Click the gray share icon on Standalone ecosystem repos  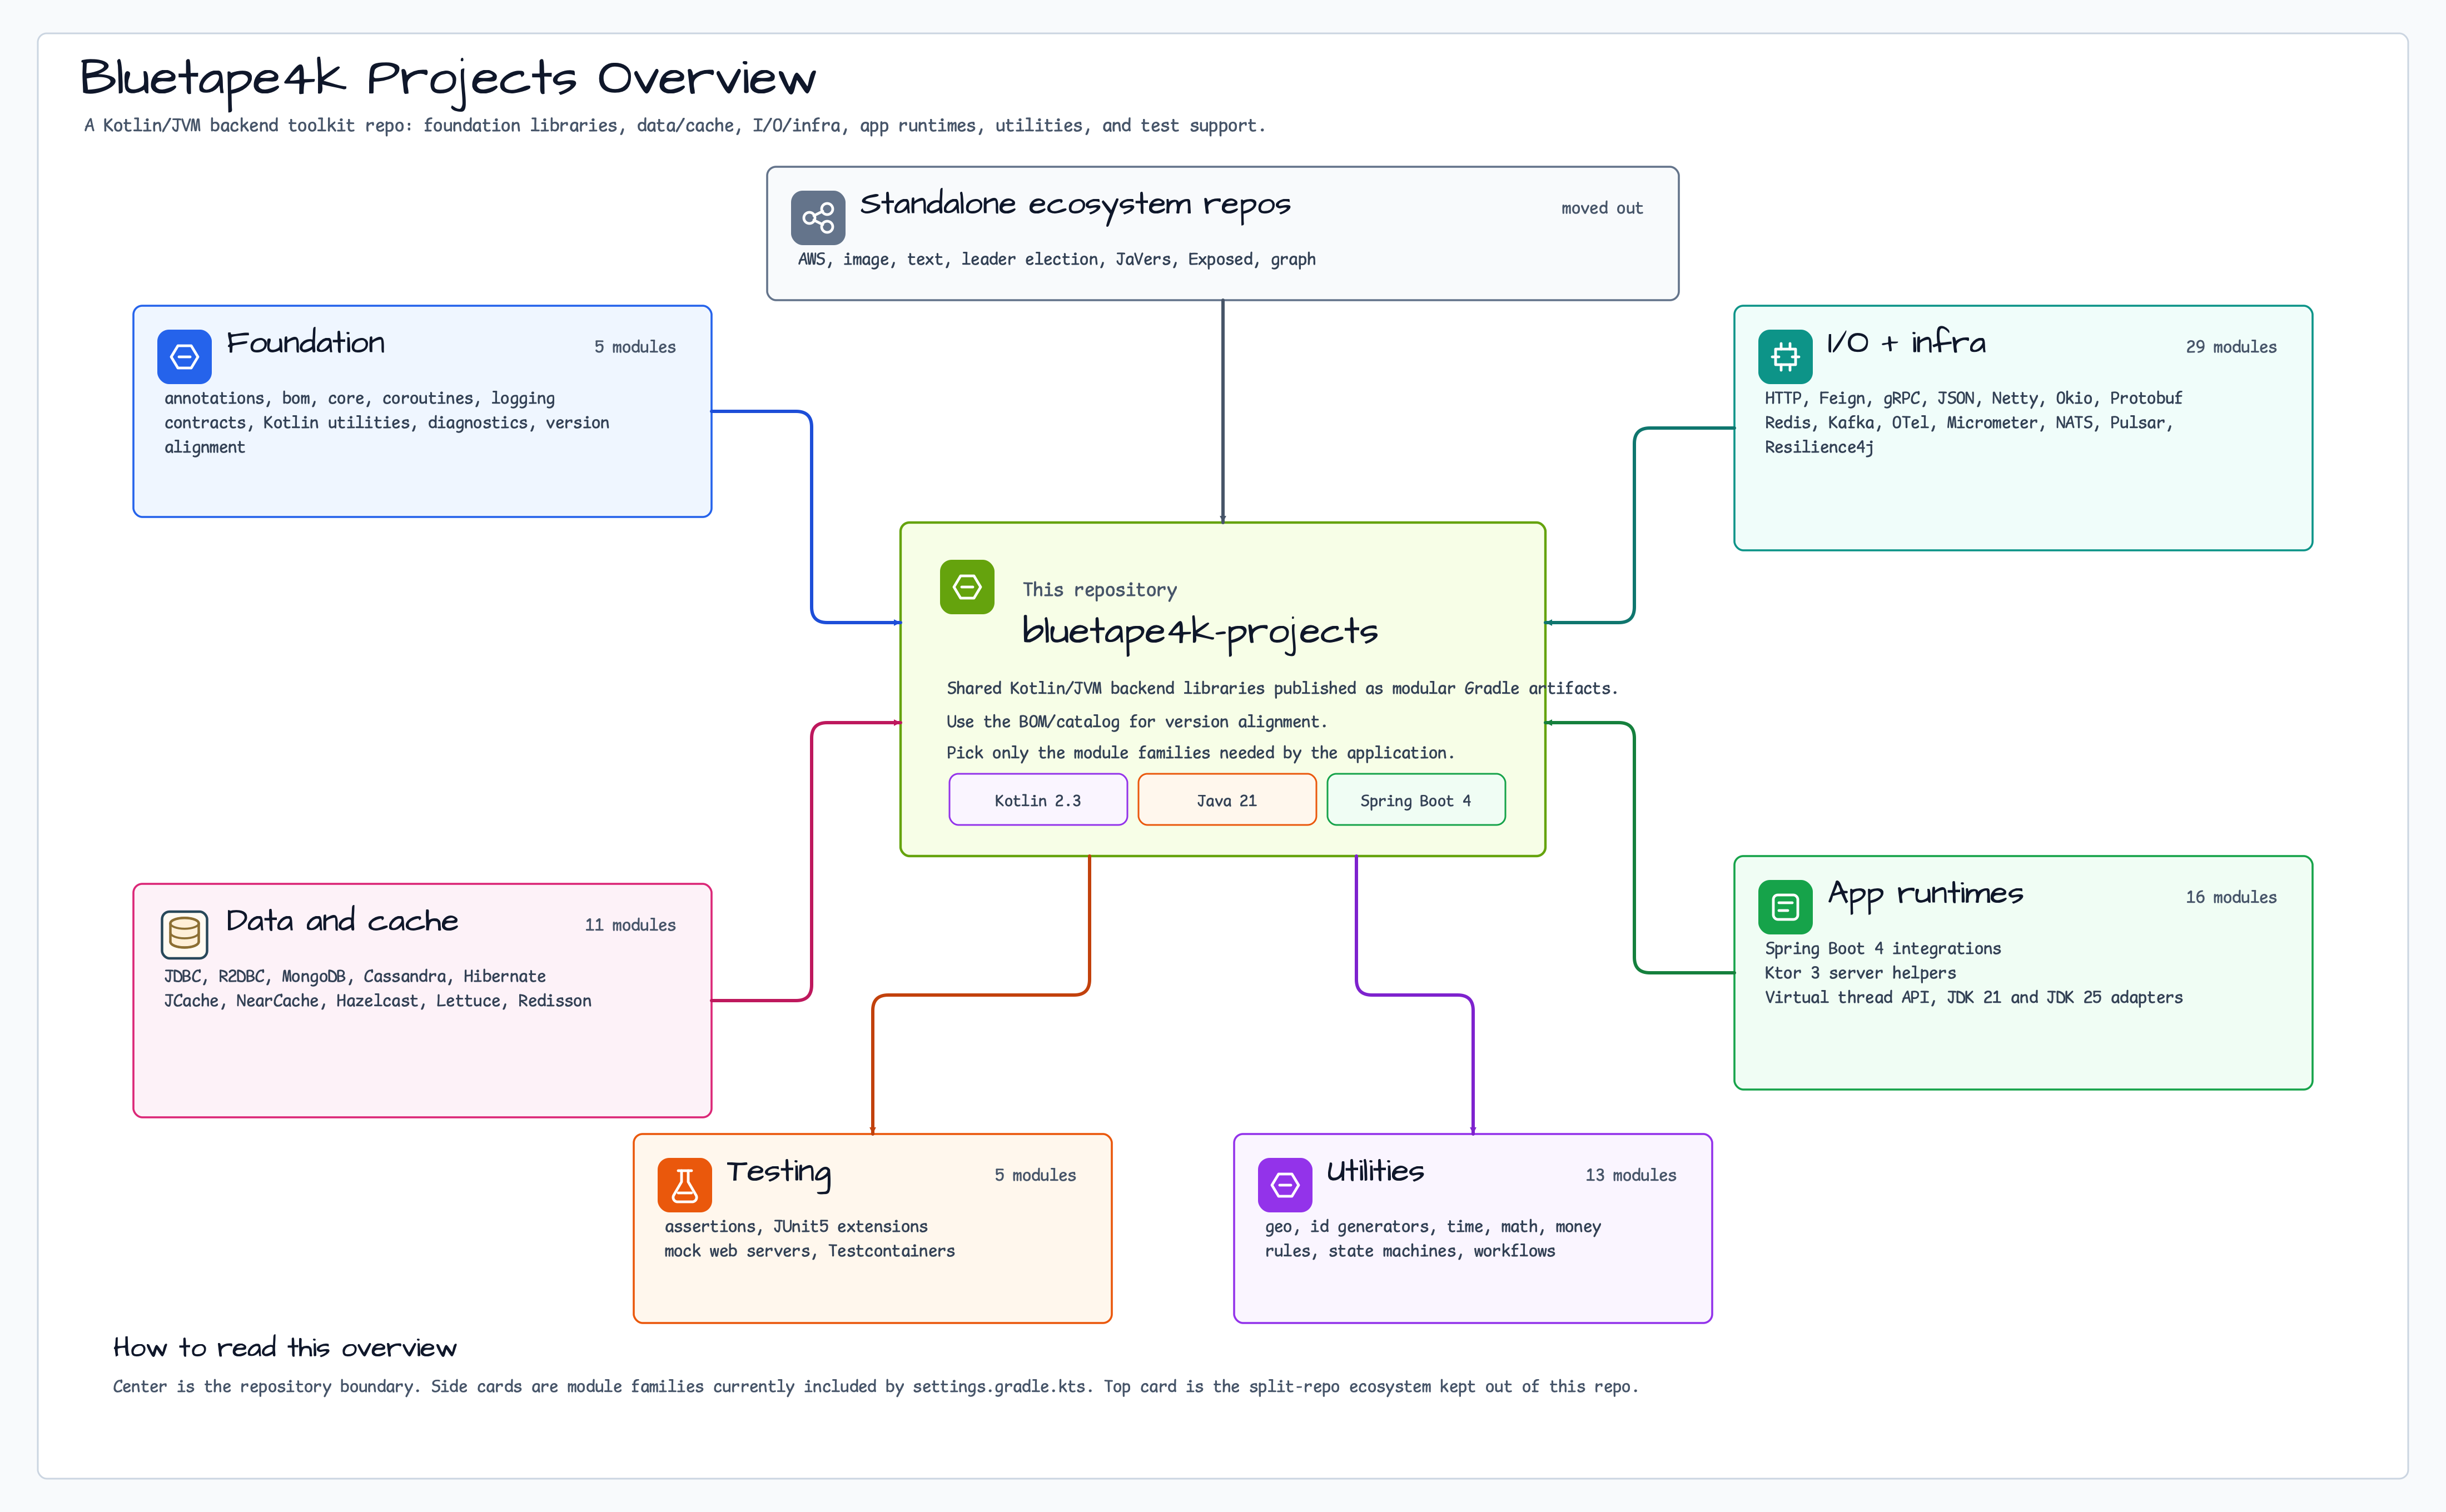pos(818,218)
